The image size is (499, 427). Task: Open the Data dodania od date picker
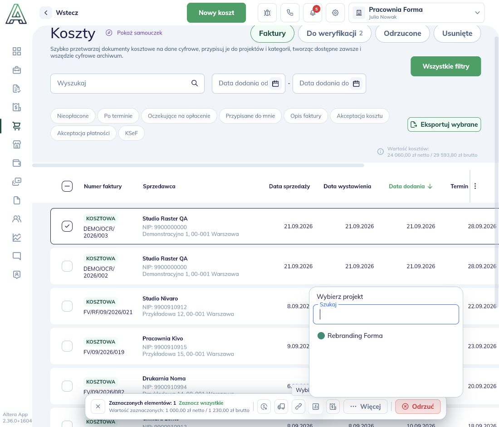276,84
